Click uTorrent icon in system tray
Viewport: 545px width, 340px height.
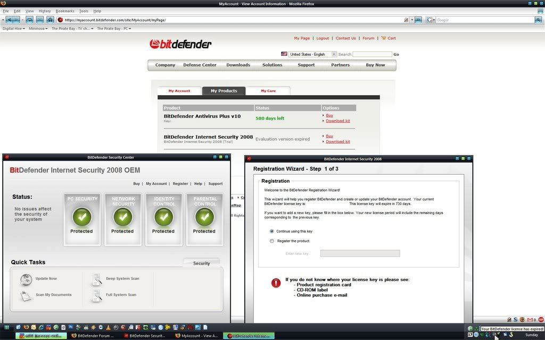pyautogui.click(x=470, y=328)
